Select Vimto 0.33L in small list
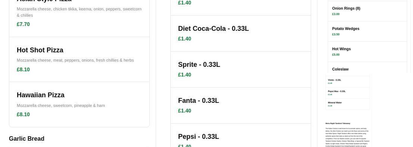413x147 pixels. [335, 80]
